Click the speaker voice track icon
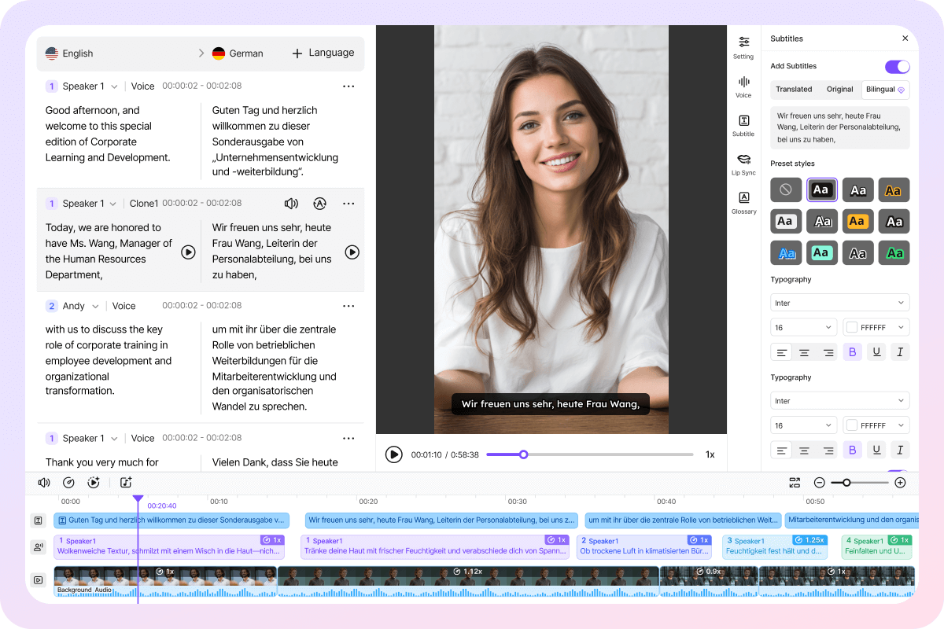 pos(39,546)
